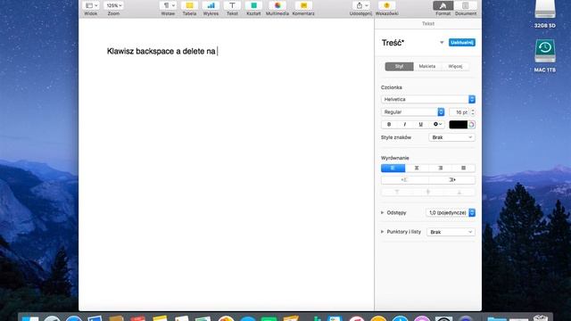Switch to the Więcej tab
The image size is (571, 321).
[455, 66]
